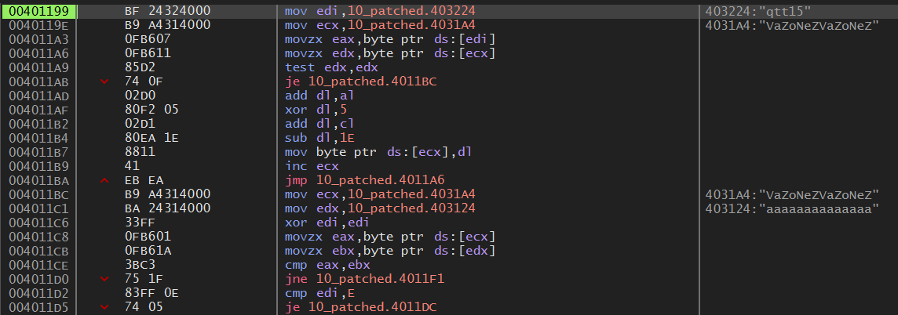898x315 pixels.
Task: Click the down jump arrow on row 004011D5
Action: click(x=104, y=308)
